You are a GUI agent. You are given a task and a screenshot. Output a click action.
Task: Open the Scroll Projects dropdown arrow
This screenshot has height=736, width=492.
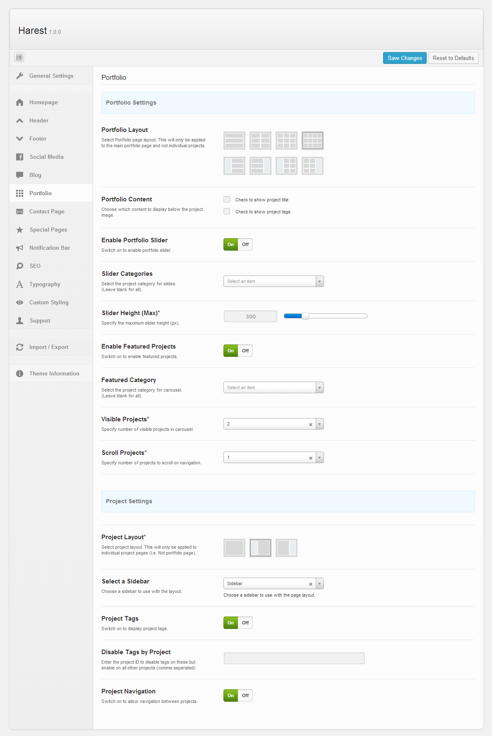click(319, 458)
